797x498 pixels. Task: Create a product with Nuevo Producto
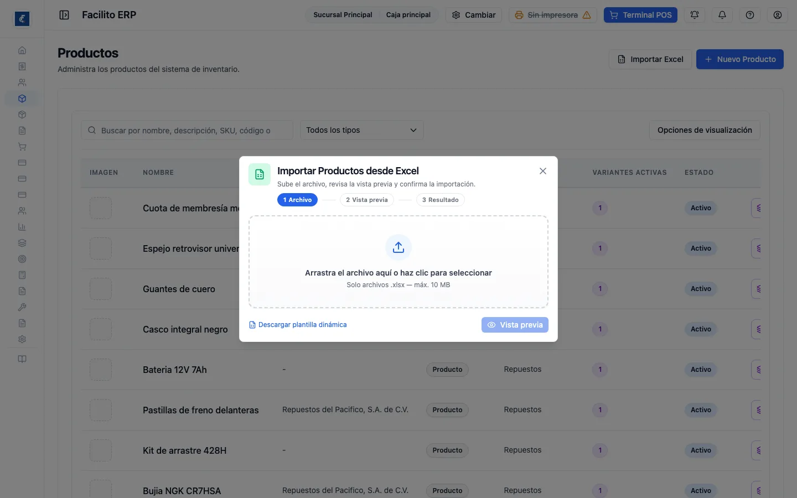coord(740,59)
